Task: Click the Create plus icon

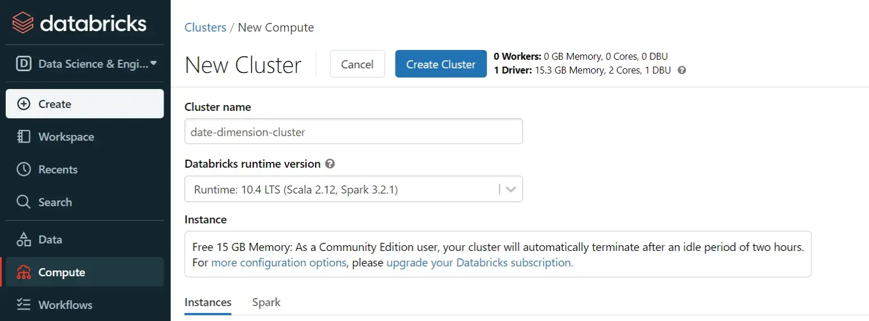Action: pyautogui.click(x=24, y=104)
